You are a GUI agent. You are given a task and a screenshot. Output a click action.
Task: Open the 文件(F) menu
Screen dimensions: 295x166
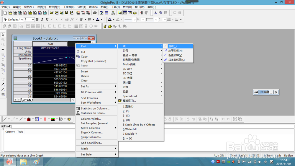[5, 7]
